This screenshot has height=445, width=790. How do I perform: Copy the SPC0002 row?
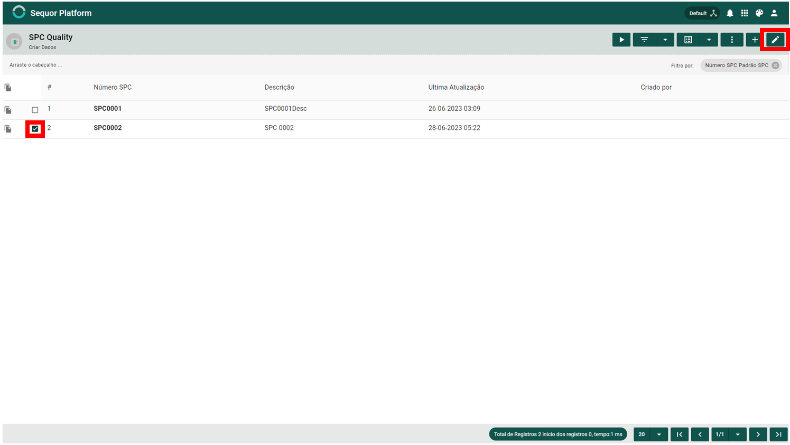(8, 129)
